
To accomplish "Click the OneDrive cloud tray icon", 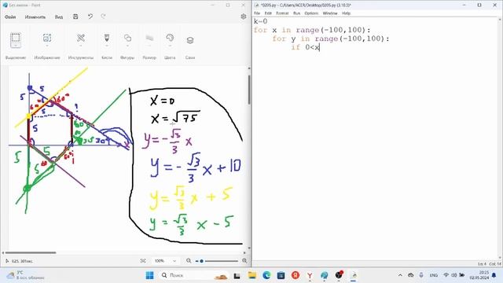I will 410,275.
